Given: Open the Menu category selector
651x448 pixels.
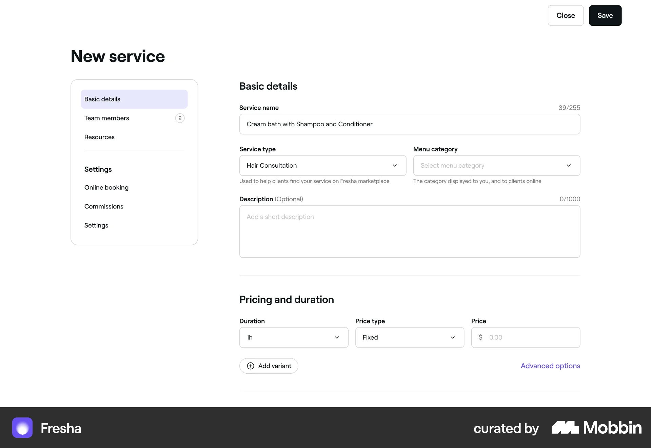Looking at the screenshot, I should coord(496,166).
